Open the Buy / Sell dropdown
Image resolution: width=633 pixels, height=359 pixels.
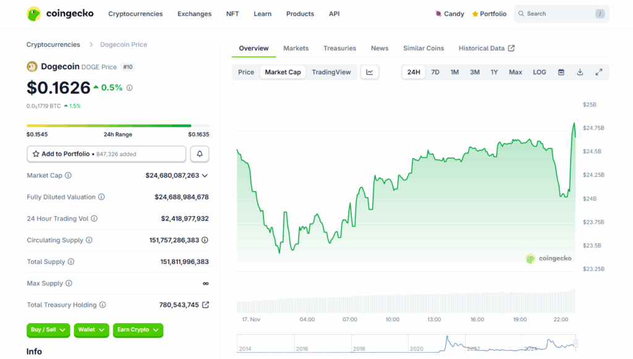[48, 330]
